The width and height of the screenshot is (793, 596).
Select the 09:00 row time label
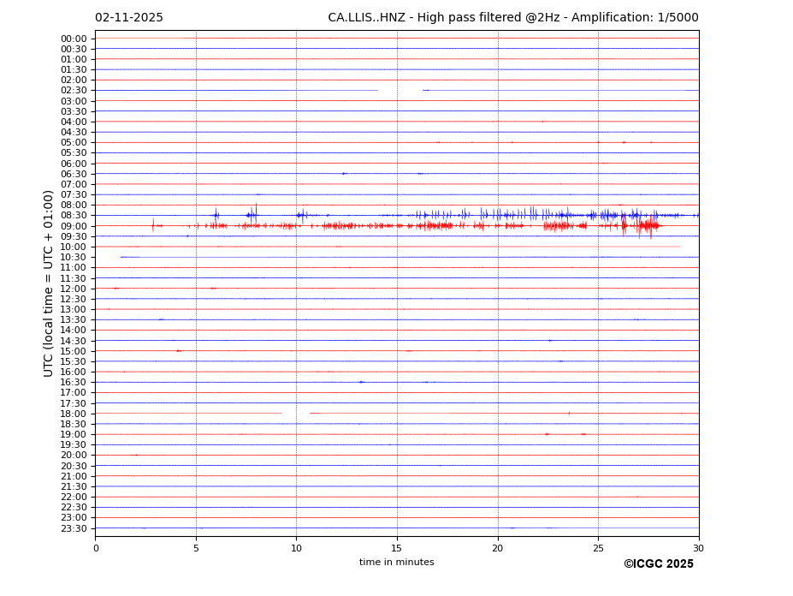73,226
